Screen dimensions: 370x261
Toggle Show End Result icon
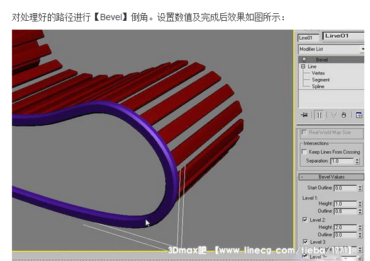(x=319, y=115)
